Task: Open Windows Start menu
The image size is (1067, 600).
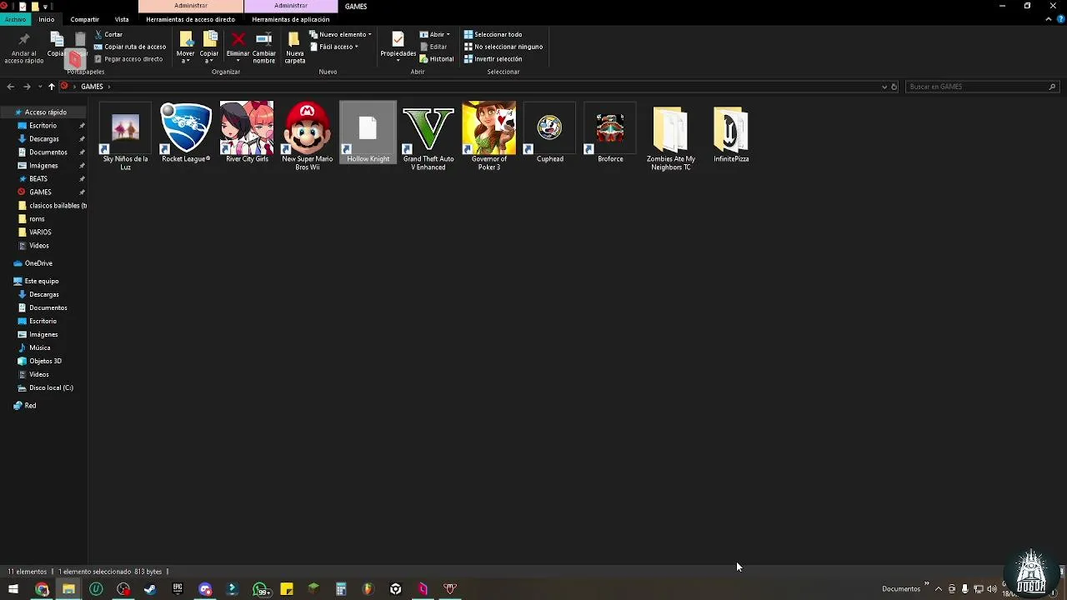Action: click(13, 589)
